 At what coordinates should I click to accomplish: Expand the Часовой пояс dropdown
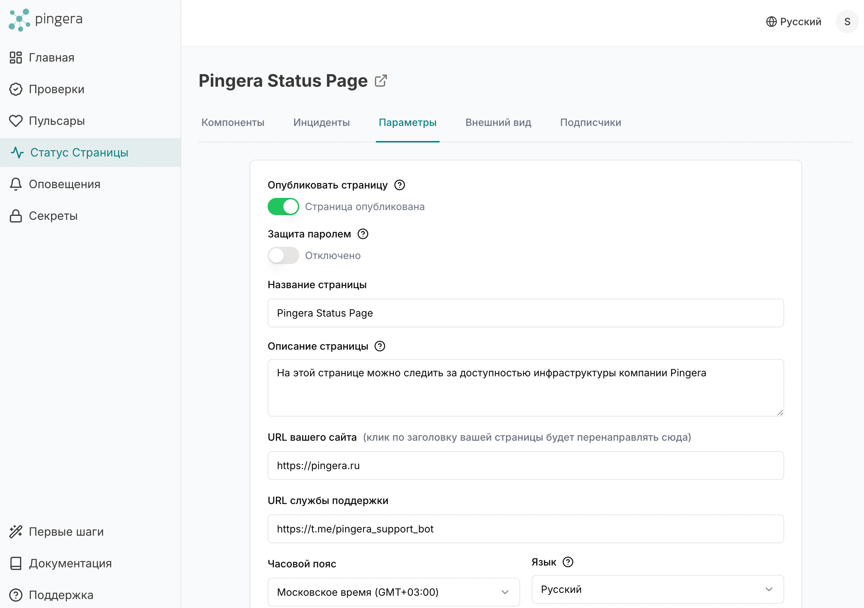pos(394,592)
